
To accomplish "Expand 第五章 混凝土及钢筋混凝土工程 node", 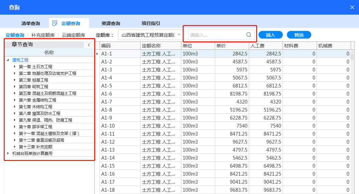I will [x=15, y=93].
